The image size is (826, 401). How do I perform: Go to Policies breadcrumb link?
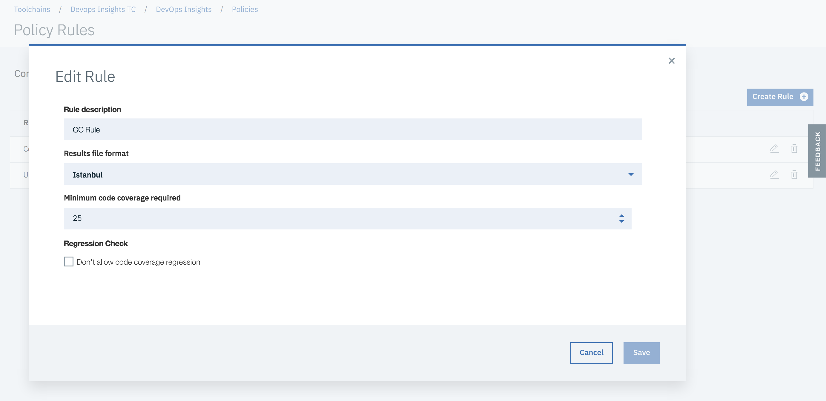(245, 9)
